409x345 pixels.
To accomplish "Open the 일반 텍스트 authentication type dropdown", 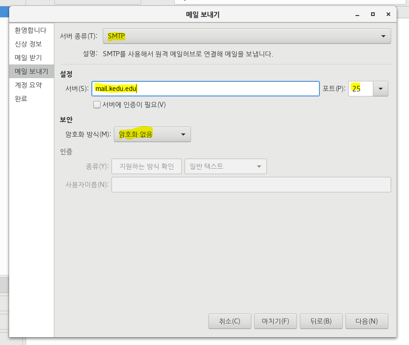I will 226,166.
